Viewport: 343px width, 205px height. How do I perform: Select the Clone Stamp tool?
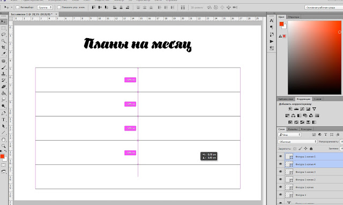pyautogui.click(x=4, y=74)
